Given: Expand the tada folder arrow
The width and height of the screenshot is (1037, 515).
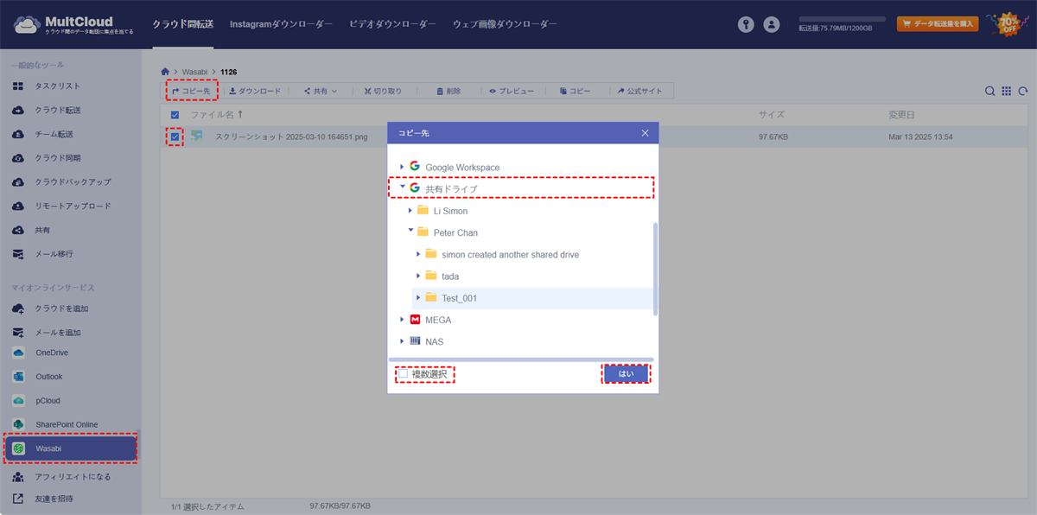Looking at the screenshot, I should click(x=419, y=276).
